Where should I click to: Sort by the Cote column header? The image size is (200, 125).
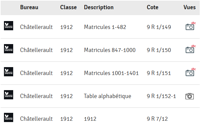pos(153,7)
